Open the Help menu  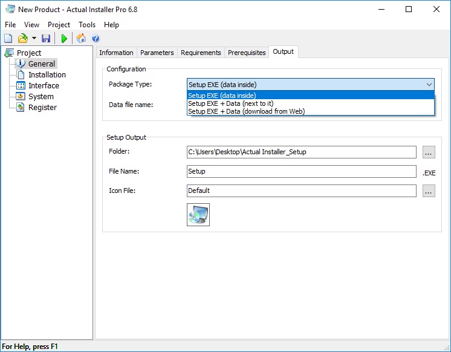pos(112,25)
